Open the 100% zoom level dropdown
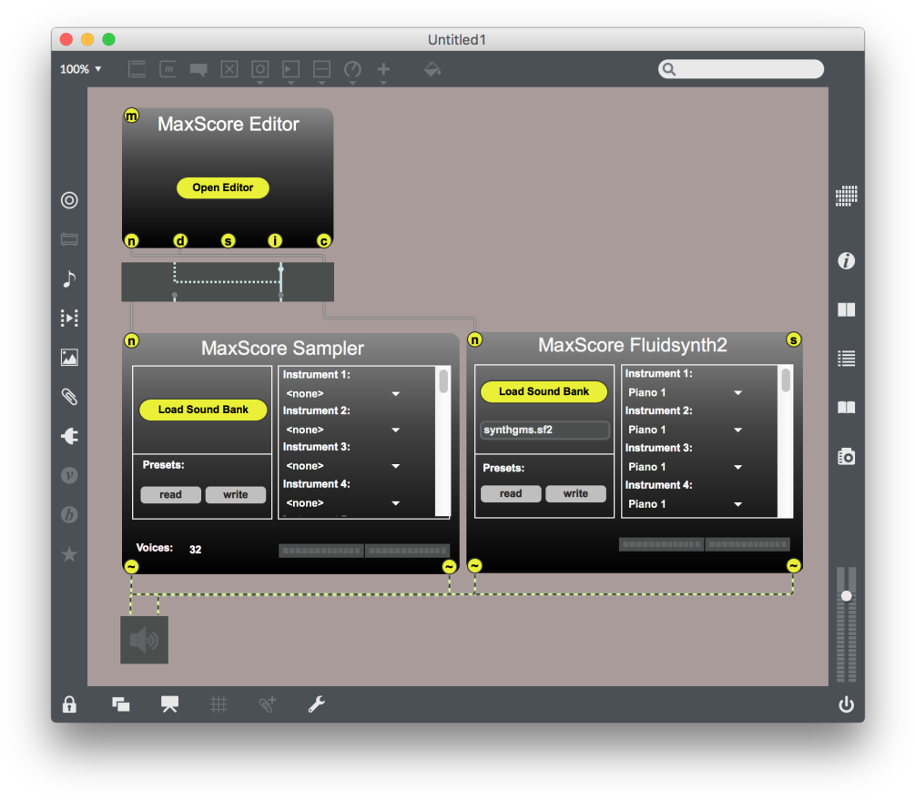Image resolution: width=915 pixels, height=800 pixels. click(x=80, y=69)
